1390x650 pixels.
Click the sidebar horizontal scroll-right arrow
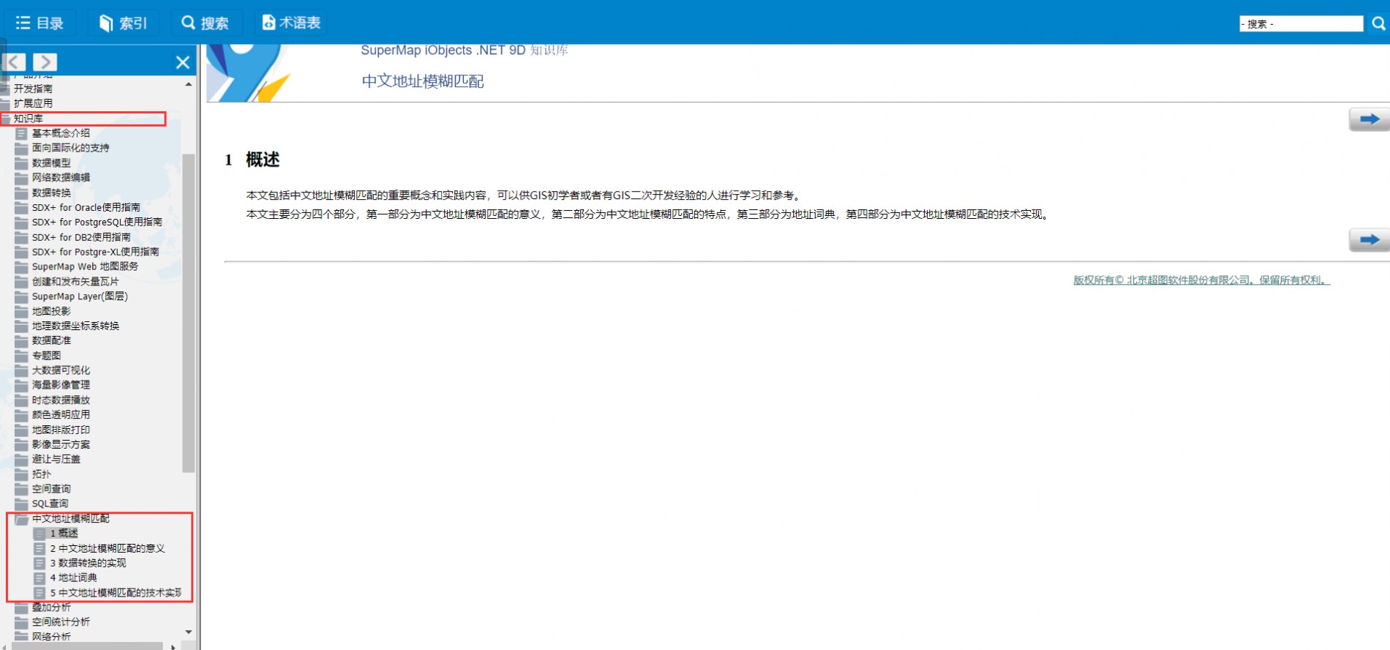coord(173,646)
